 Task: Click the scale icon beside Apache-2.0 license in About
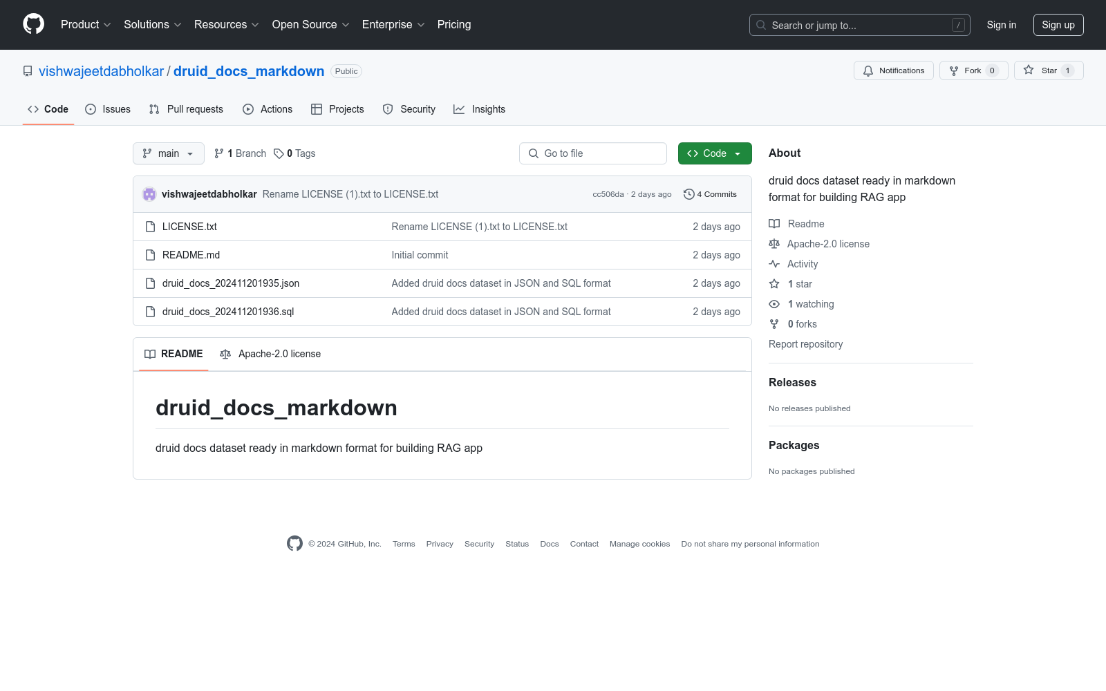[x=774, y=244]
